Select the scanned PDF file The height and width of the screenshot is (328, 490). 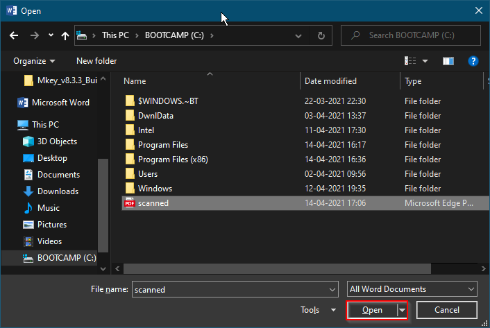click(x=153, y=203)
